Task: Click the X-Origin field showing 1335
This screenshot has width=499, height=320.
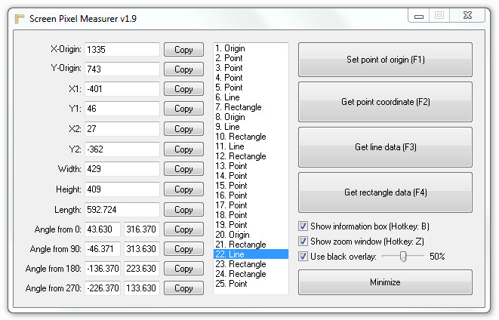Action: click(122, 50)
